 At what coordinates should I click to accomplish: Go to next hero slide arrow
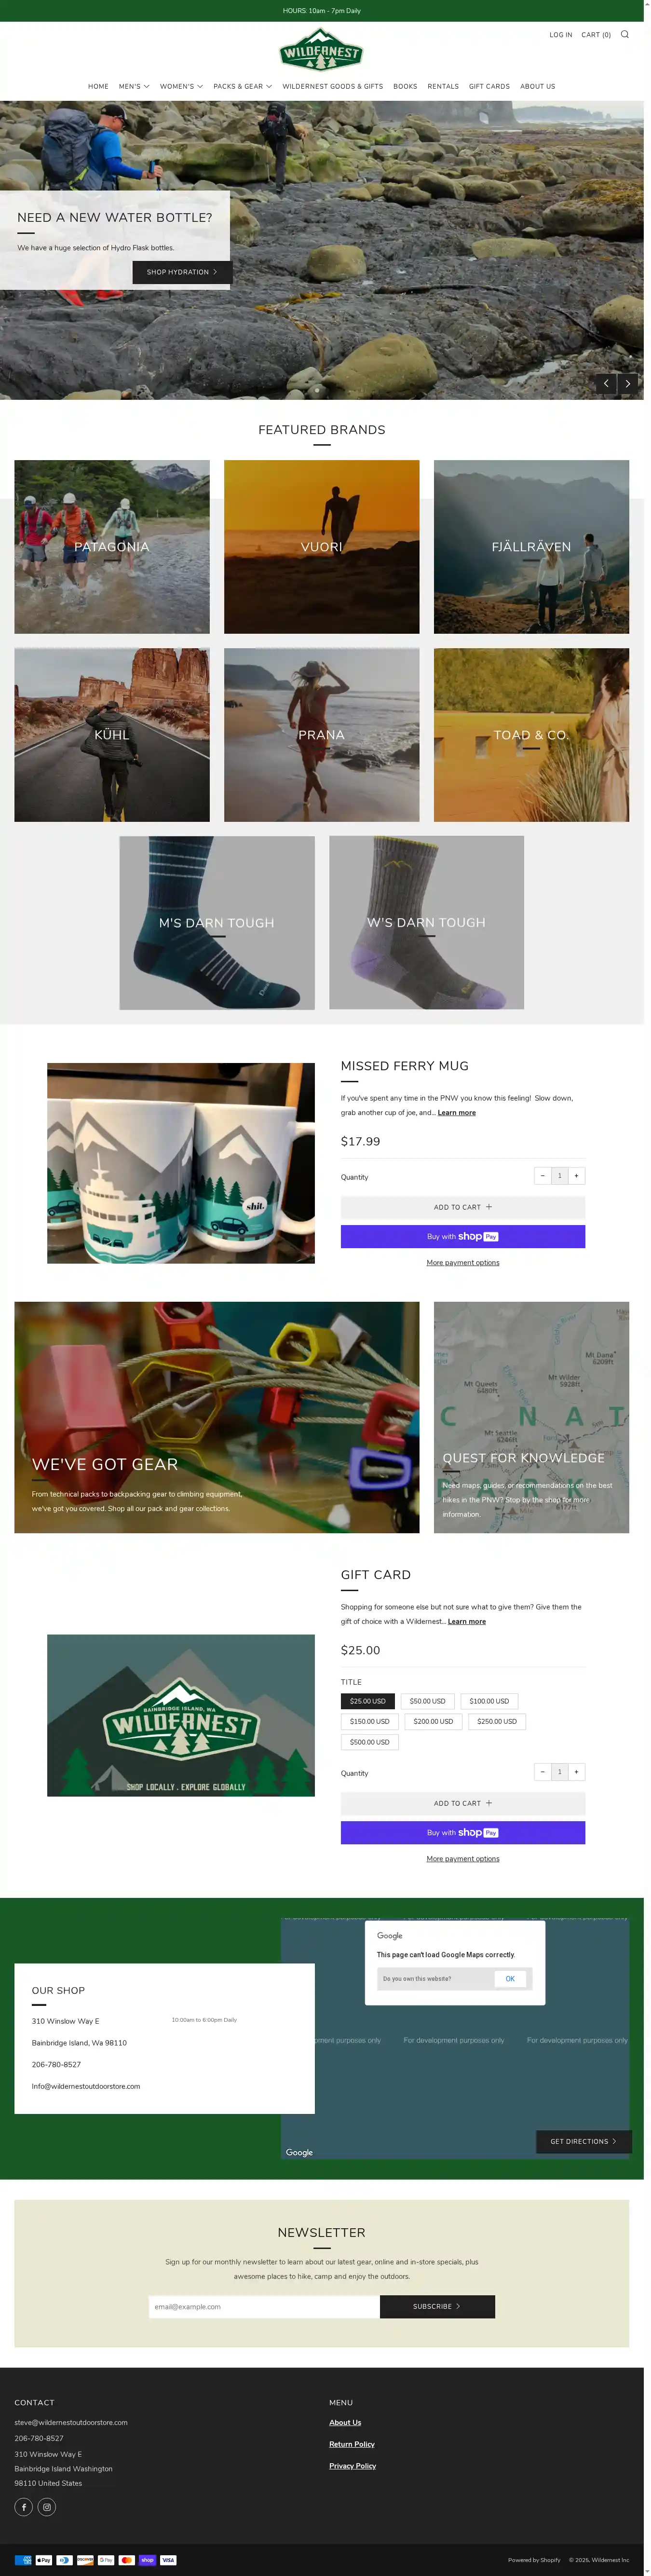tap(628, 383)
